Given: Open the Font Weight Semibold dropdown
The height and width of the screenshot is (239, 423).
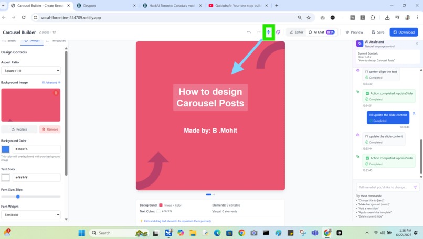Looking at the screenshot, I should tap(31, 215).
